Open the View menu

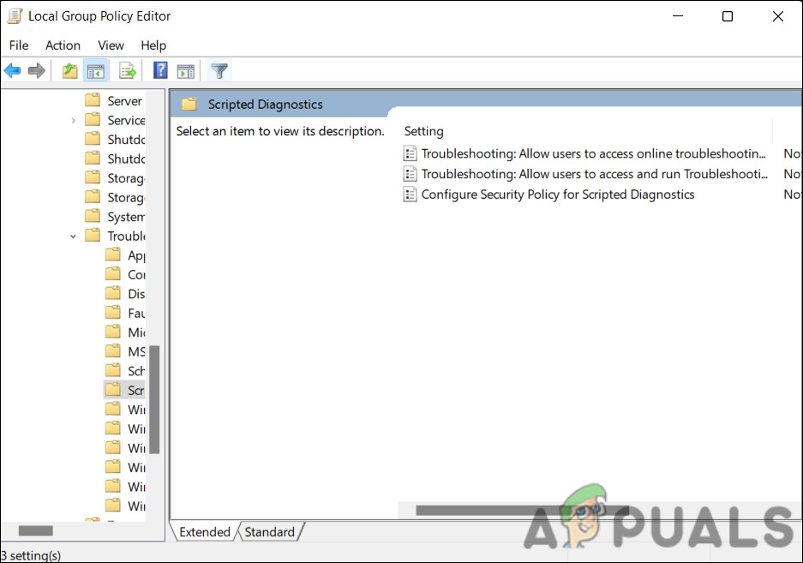[111, 45]
